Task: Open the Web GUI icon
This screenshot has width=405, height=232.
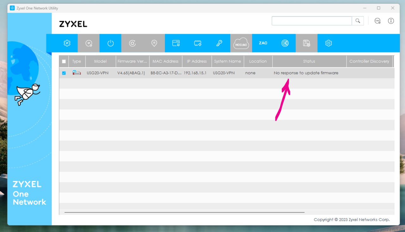Action: 176,43
